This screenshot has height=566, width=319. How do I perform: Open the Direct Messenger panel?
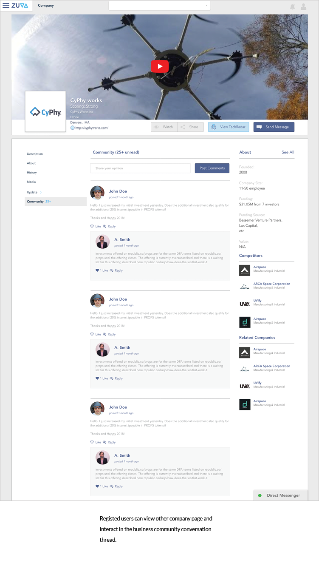coord(281,495)
